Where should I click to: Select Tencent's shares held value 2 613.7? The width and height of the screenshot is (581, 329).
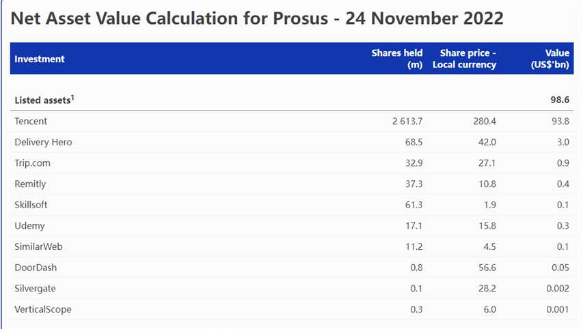(407, 121)
